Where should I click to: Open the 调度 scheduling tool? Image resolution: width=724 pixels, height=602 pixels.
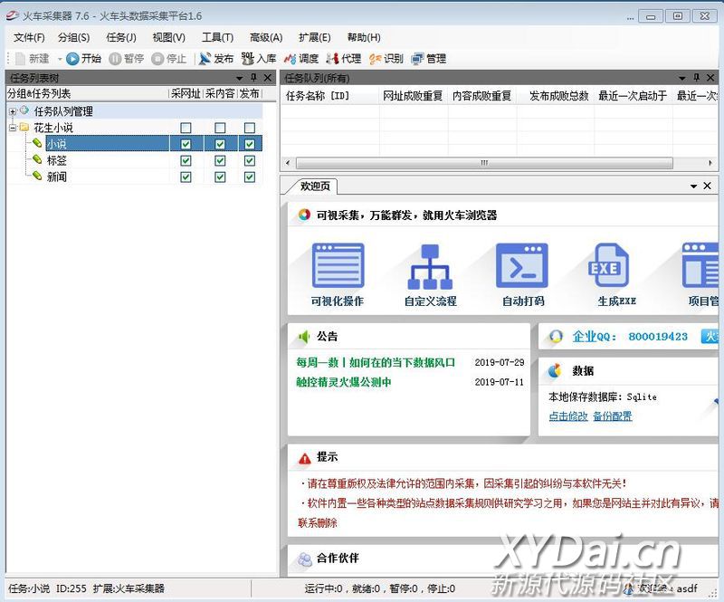[301, 59]
